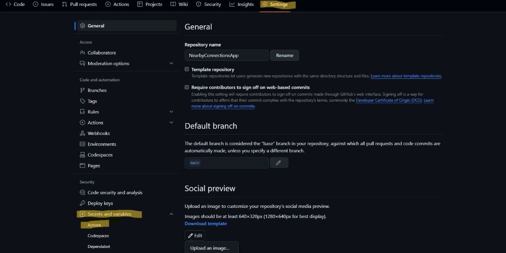
Task: Open the Edit social preview dropdown
Action: (195, 236)
